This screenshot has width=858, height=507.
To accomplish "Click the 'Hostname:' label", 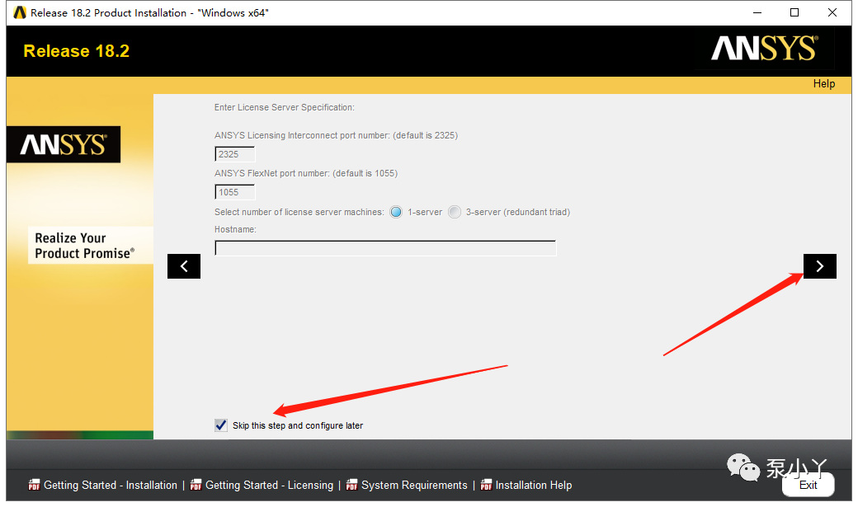I will 235,229.
